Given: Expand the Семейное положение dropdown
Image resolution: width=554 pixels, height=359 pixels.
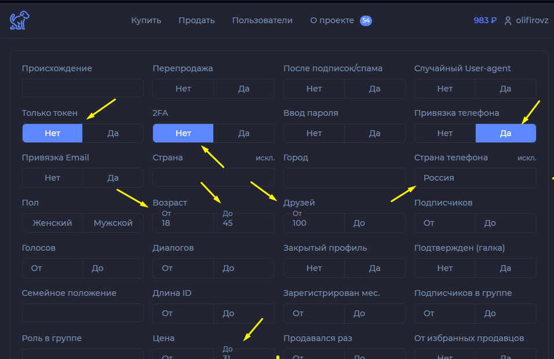Looking at the screenshot, I should pyautogui.click(x=83, y=313).
